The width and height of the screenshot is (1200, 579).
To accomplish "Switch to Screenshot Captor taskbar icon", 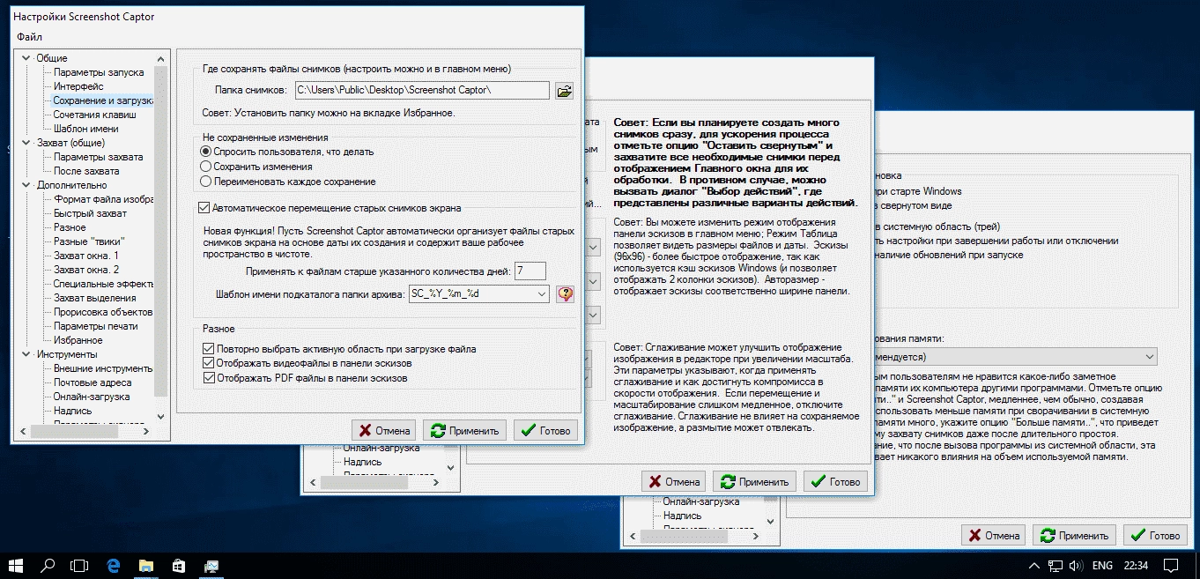I will point(211,565).
